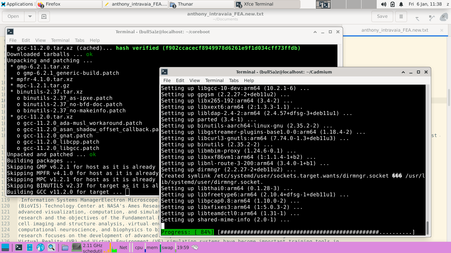This screenshot has width=451, height=253.
Task: Launch web browser from the bottom panel globe icon
Action: [x=40, y=247]
